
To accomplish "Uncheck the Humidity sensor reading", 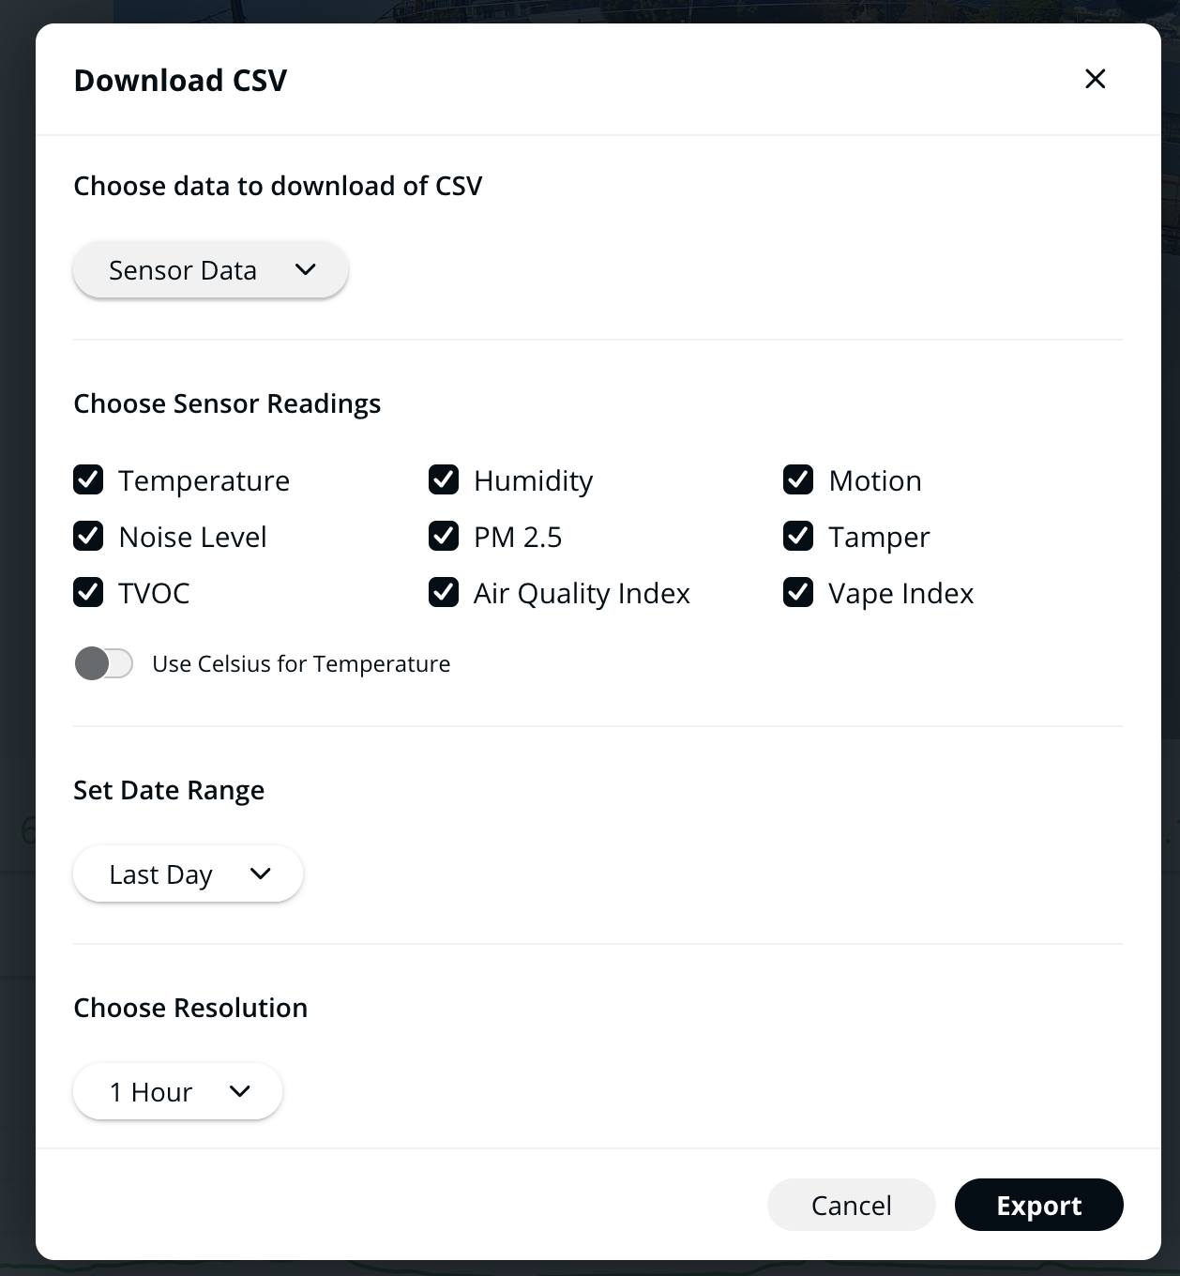I will point(444,479).
